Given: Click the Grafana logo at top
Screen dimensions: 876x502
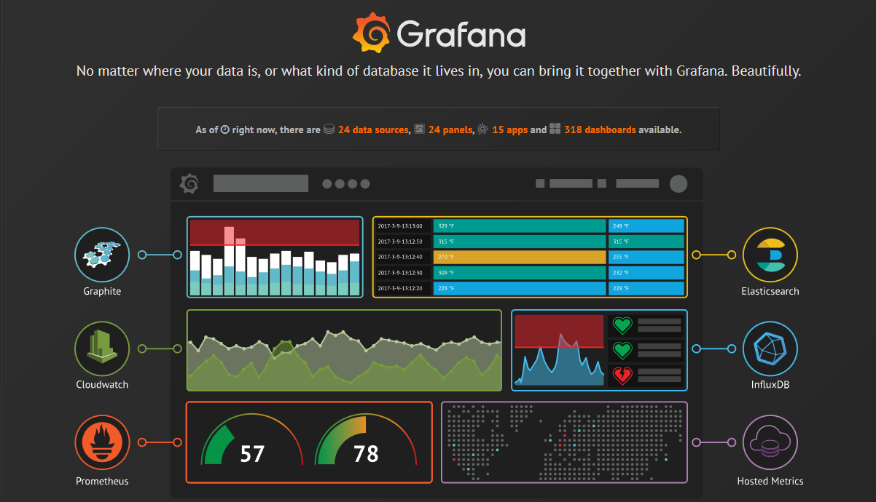Looking at the screenshot, I should pyautogui.click(x=438, y=33).
